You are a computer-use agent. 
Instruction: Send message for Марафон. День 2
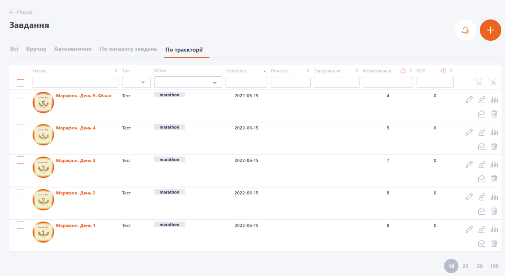pyautogui.click(x=482, y=211)
